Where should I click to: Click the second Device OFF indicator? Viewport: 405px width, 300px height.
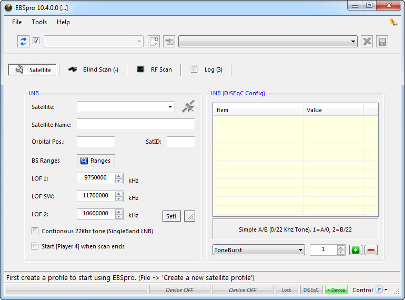[243, 289]
